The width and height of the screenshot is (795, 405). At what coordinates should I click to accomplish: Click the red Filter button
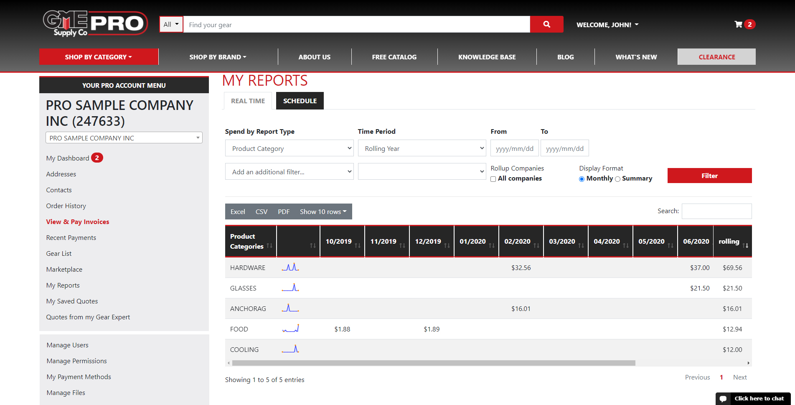point(710,176)
